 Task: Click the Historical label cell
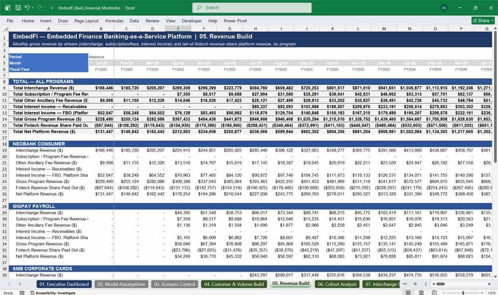click(101, 57)
